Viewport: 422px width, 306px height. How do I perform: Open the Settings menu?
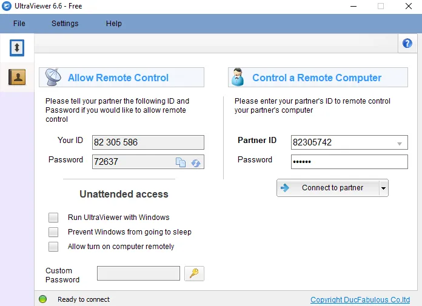(x=65, y=24)
